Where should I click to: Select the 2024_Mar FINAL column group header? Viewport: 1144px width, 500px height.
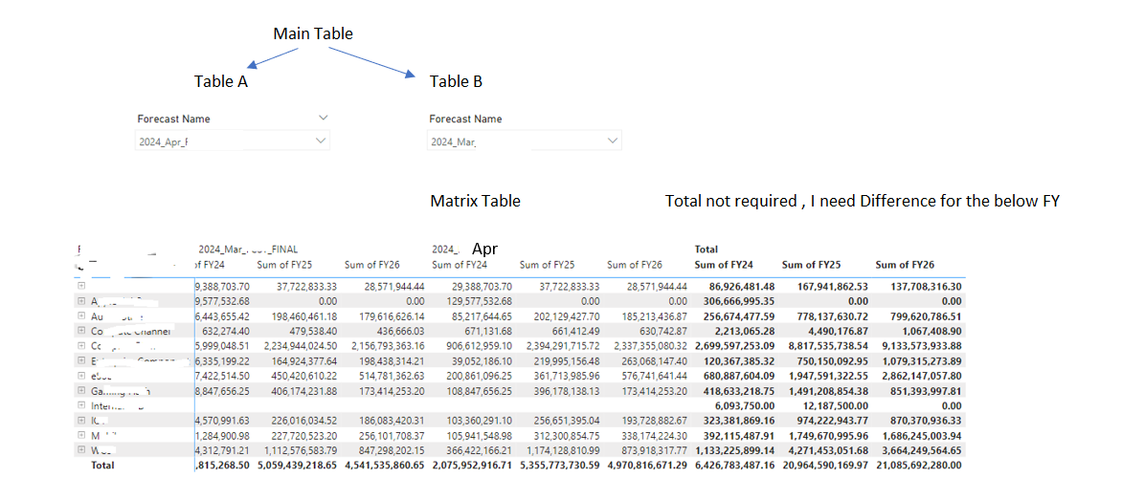click(x=249, y=250)
